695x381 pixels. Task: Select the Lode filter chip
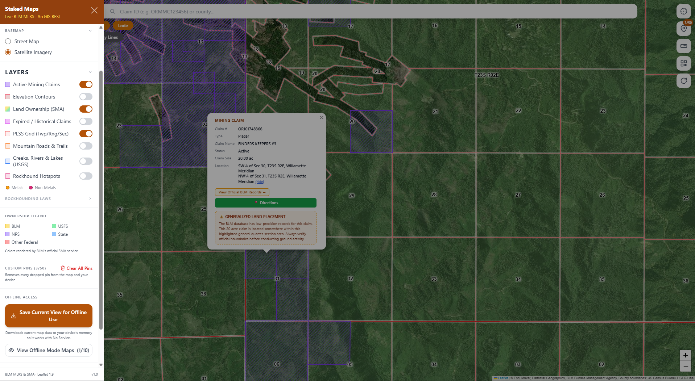(123, 26)
